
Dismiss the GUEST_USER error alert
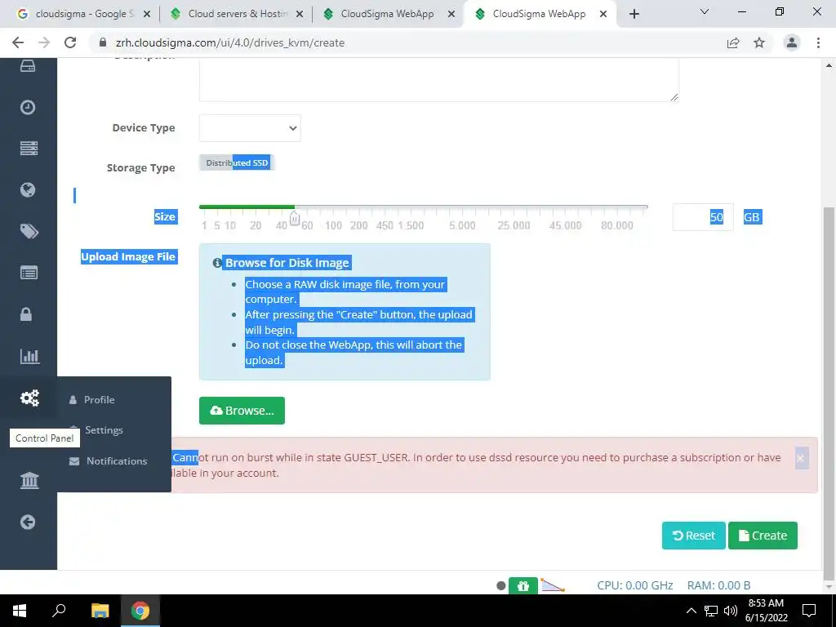click(800, 458)
